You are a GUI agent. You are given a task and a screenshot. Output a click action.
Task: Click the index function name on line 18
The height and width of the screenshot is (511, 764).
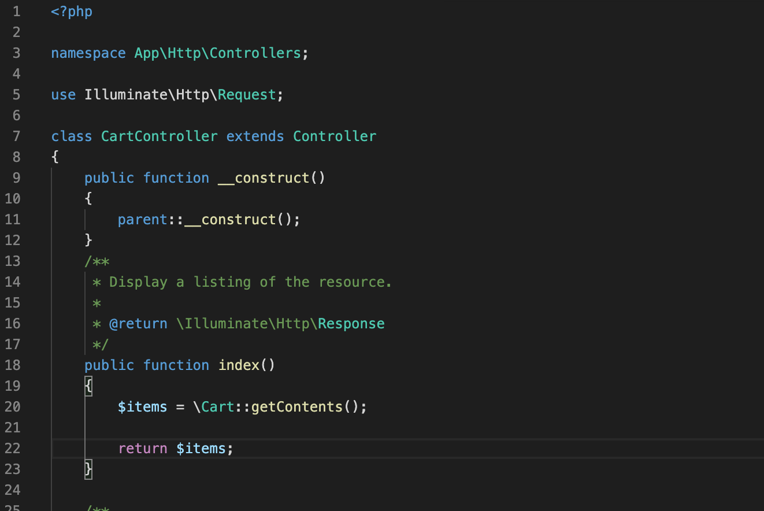tap(239, 365)
